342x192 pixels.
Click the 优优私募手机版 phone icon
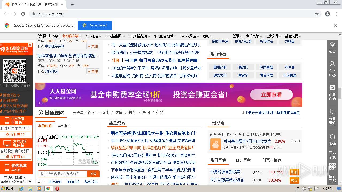pos(7,167)
